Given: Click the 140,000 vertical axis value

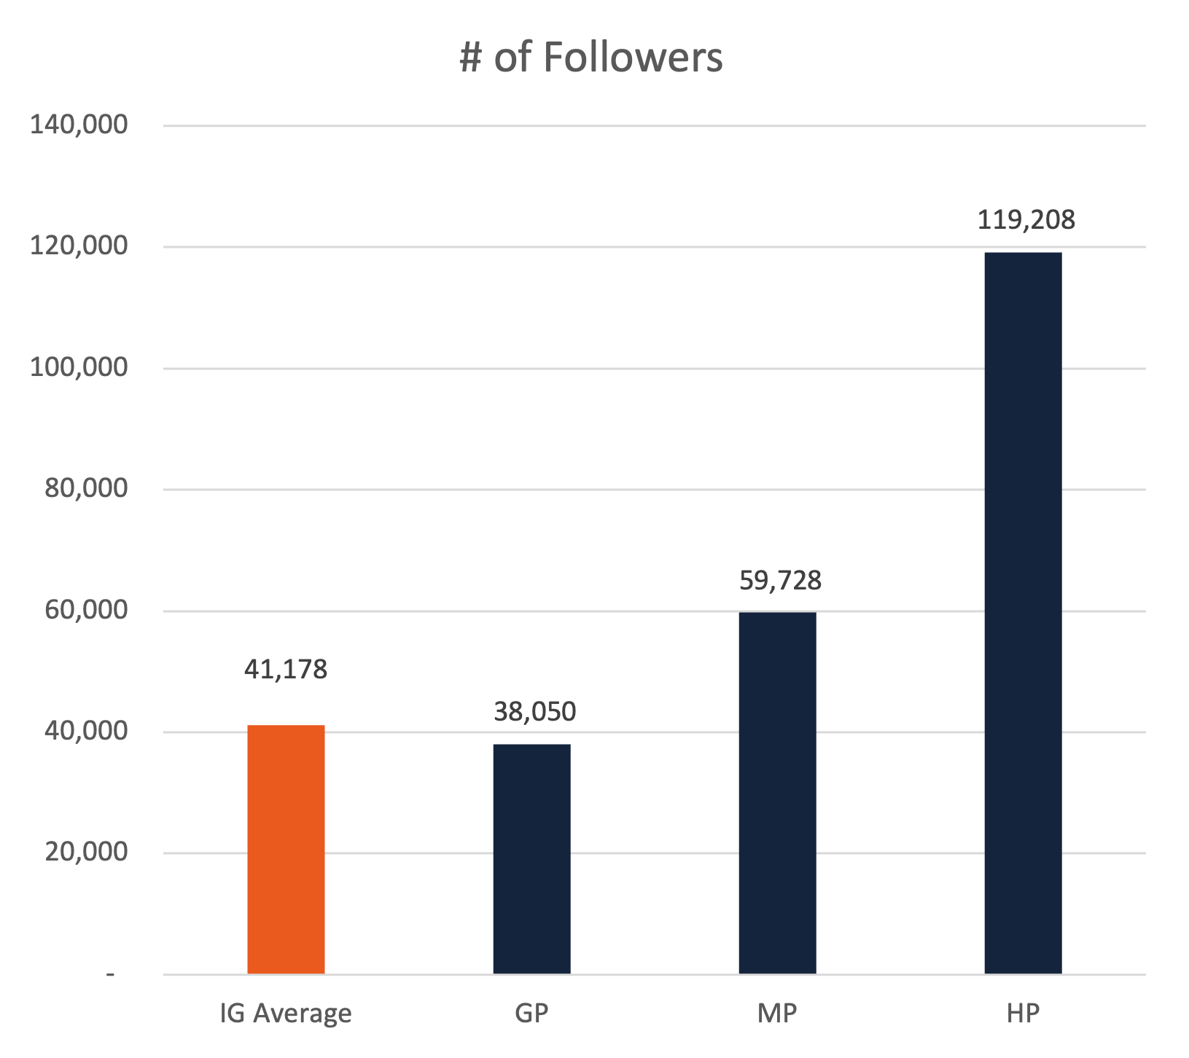Looking at the screenshot, I should pos(79,125).
